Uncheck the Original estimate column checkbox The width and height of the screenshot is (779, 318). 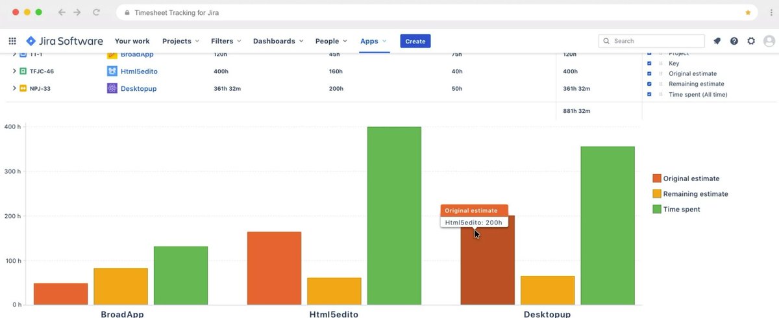[649, 74]
